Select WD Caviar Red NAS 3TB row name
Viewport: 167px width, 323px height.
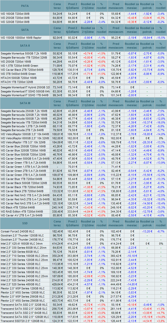25,203
